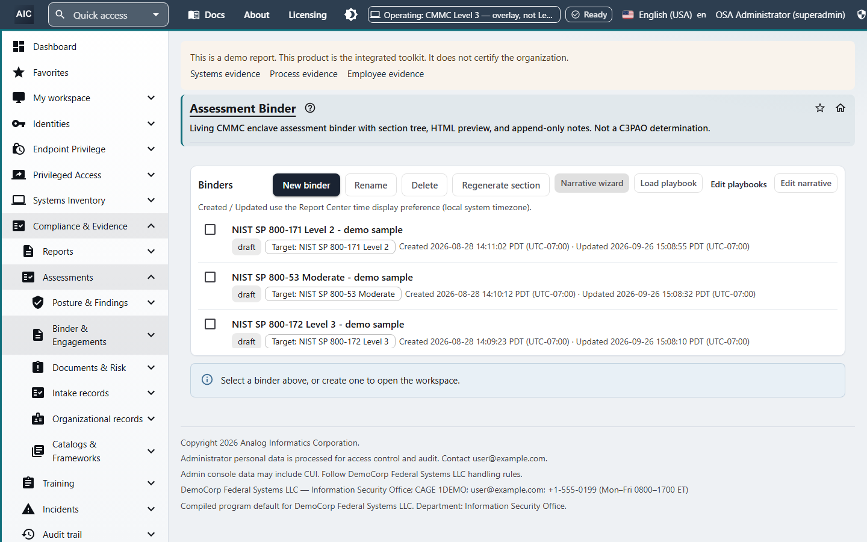Click the OSA Administrator (superadmin) account label

coord(780,14)
